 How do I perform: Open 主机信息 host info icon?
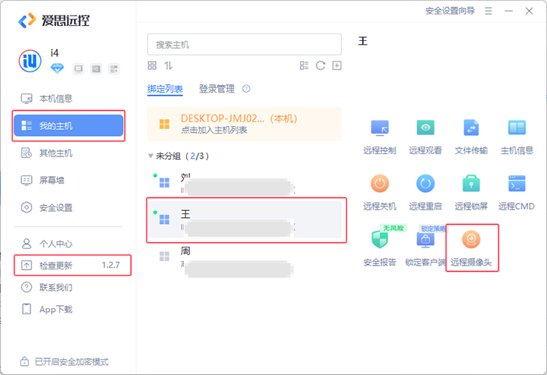point(517,128)
